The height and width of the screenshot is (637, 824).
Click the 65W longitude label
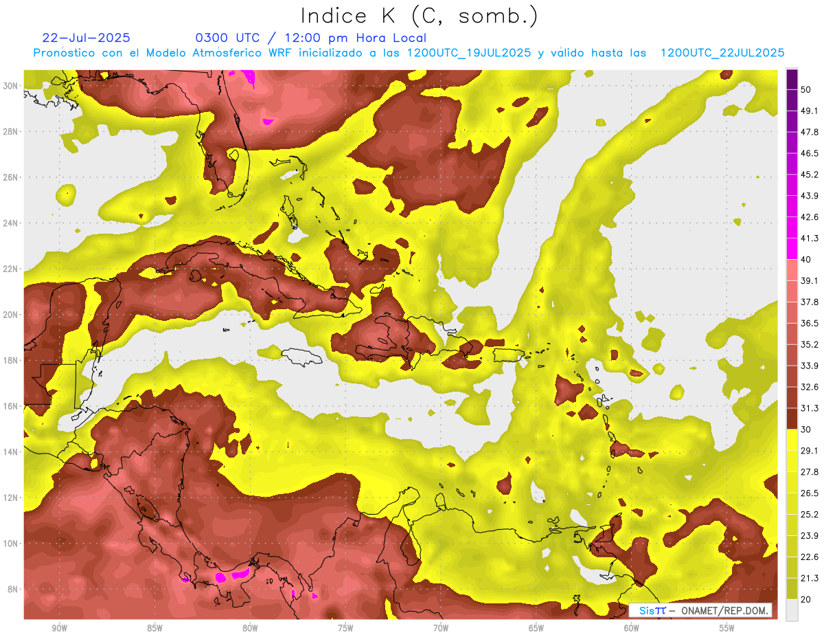[x=536, y=628]
